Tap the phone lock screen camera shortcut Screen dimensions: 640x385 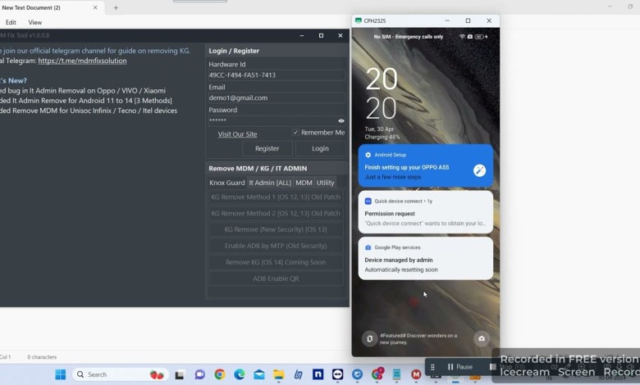(x=481, y=338)
